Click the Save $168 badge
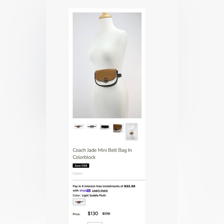Image resolution: width=224 pixels, height=224 pixels. 81,166
